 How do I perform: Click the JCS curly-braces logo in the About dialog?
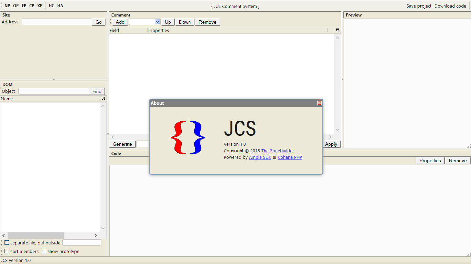(188, 137)
